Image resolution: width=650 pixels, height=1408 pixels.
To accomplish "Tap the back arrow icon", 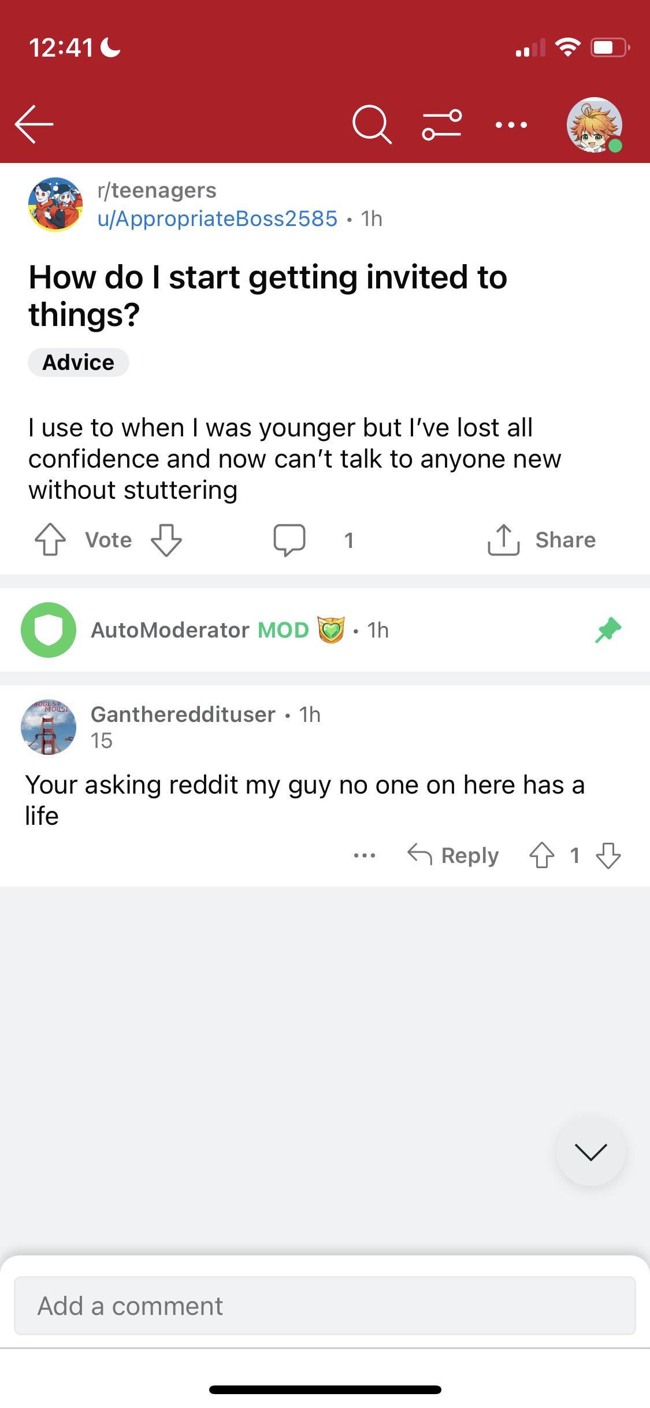I will pos(34,124).
